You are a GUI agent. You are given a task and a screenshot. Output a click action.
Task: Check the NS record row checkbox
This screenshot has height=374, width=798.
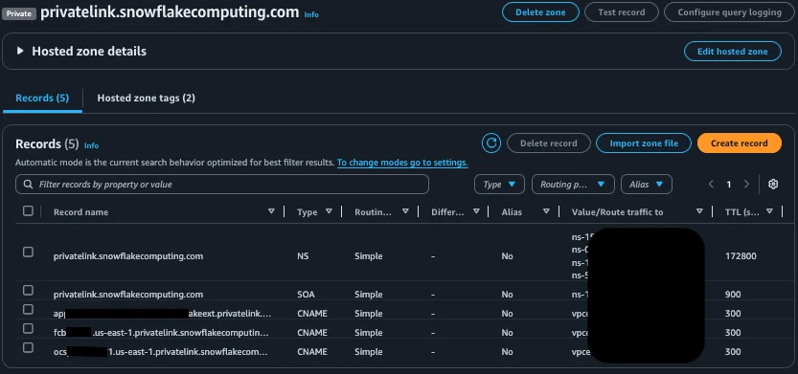tap(28, 253)
